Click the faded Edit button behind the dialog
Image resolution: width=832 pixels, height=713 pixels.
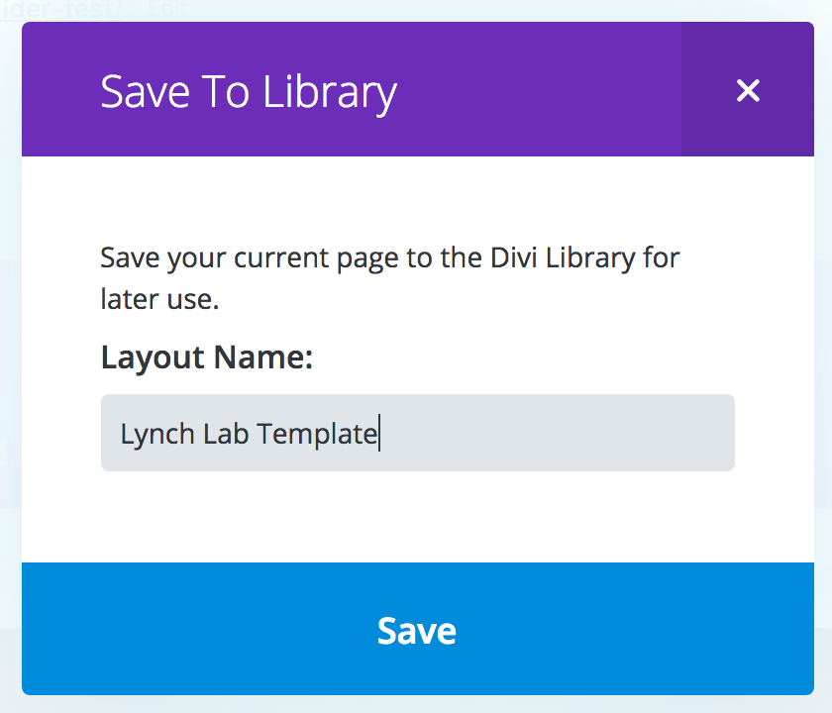click(165, 9)
